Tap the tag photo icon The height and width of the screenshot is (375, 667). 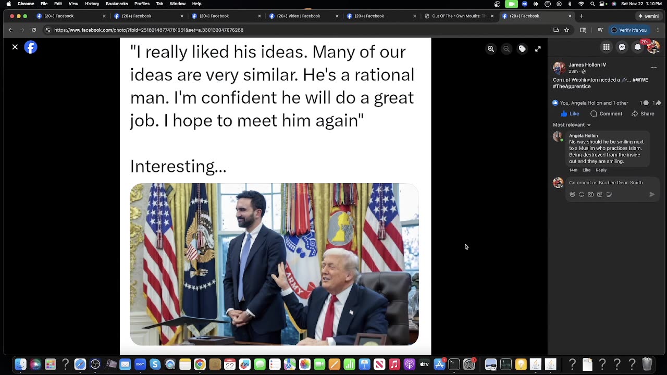coord(522,48)
